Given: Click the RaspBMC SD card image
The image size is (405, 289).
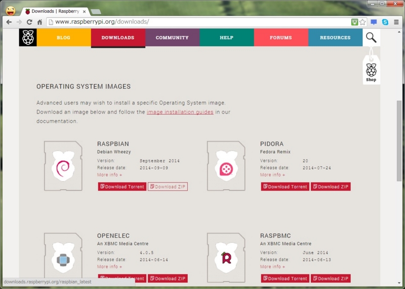Looking at the screenshot, I should [x=226, y=258].
